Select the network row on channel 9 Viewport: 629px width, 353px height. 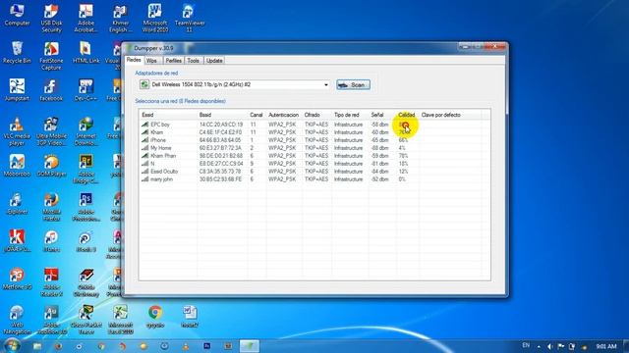point(314,164)
